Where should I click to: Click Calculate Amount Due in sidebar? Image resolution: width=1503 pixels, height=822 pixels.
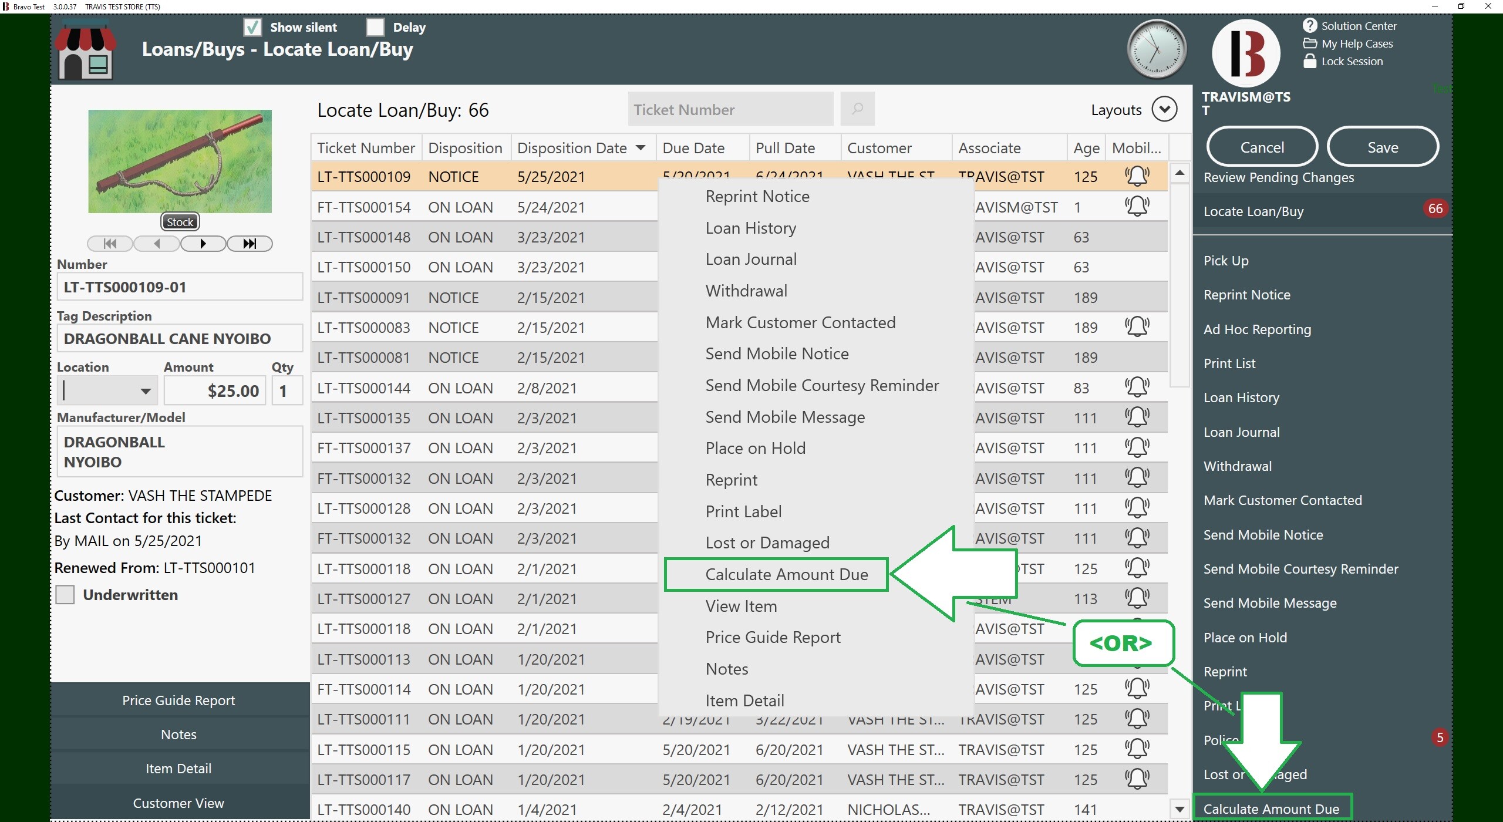1271,808
